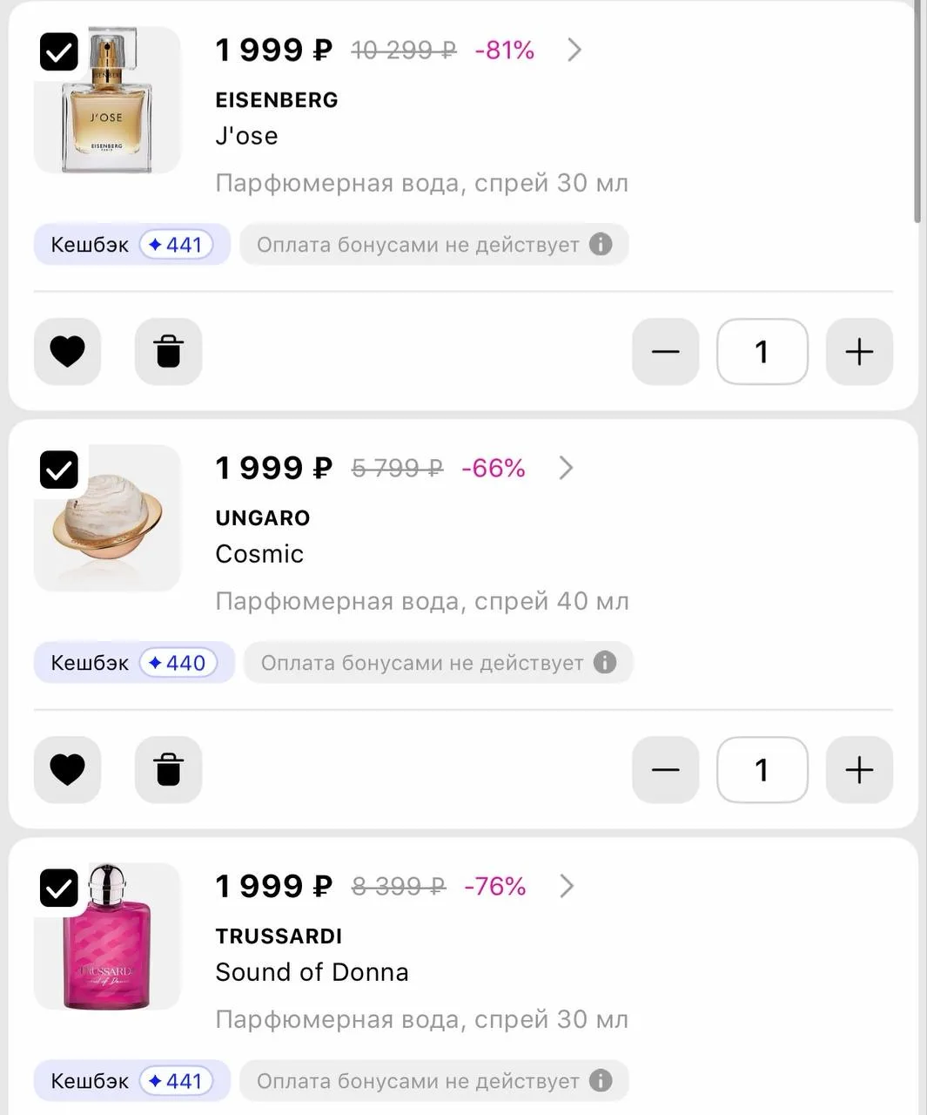The width and height of the screenshot is (927, 1115).
Task: Open the Кешбэк 441 badge on J'ose
Action: [x=131, y=244]
